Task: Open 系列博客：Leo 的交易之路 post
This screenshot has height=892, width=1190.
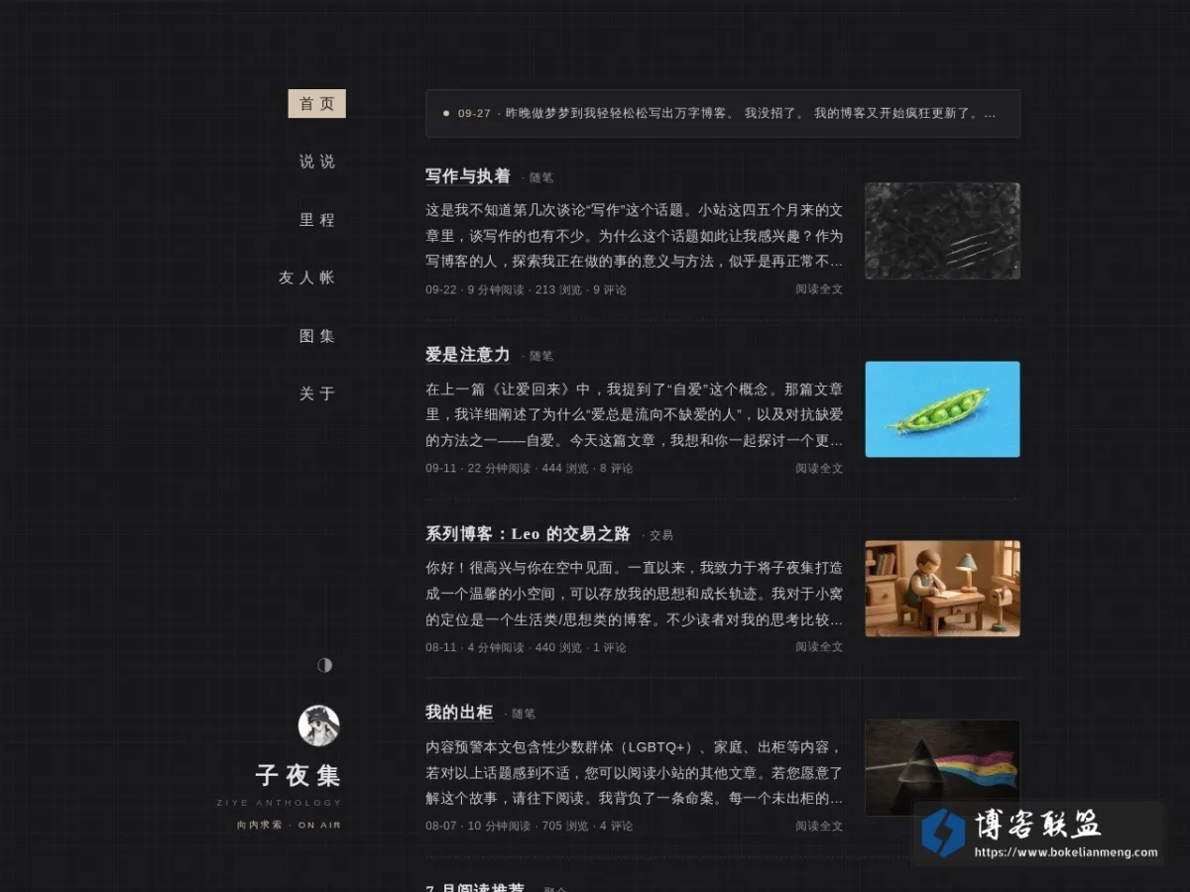Action: pyautogui.click(x=528, y=534)
